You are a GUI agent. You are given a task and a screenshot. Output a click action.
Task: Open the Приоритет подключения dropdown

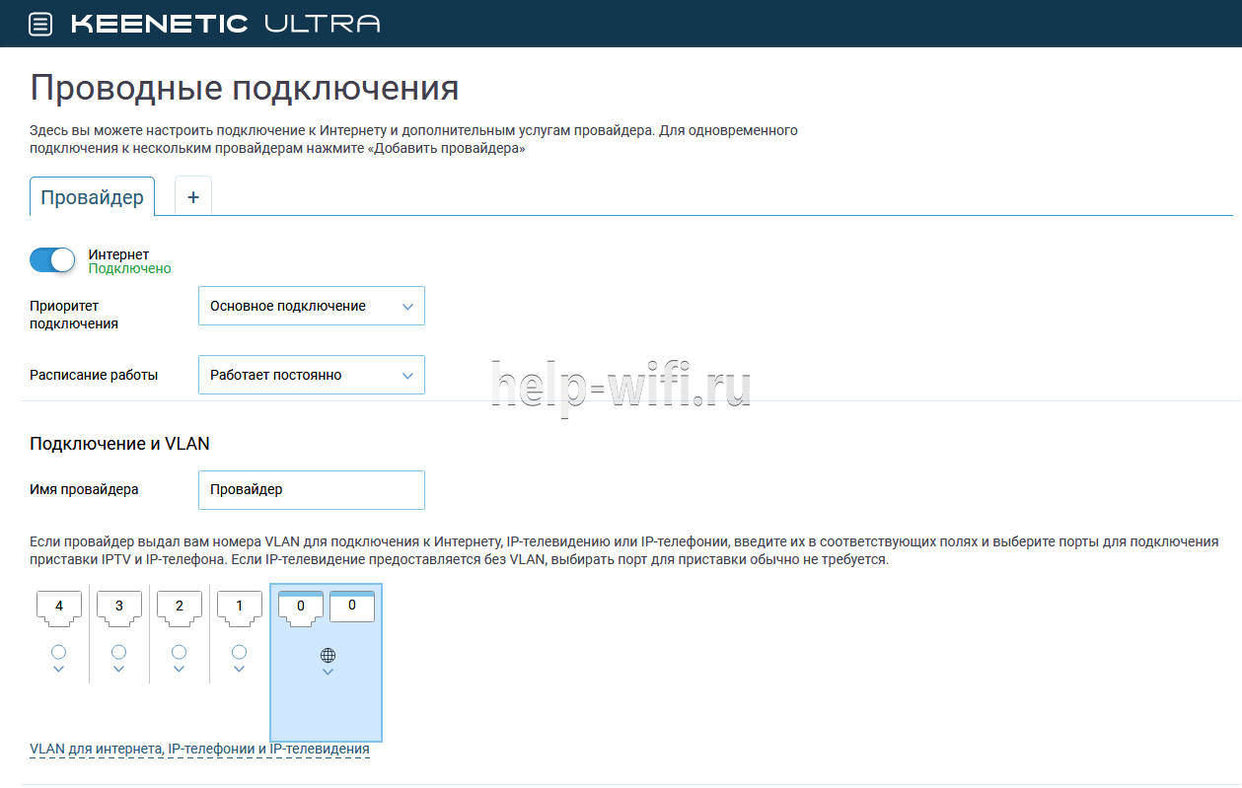[x=311, y=306]
